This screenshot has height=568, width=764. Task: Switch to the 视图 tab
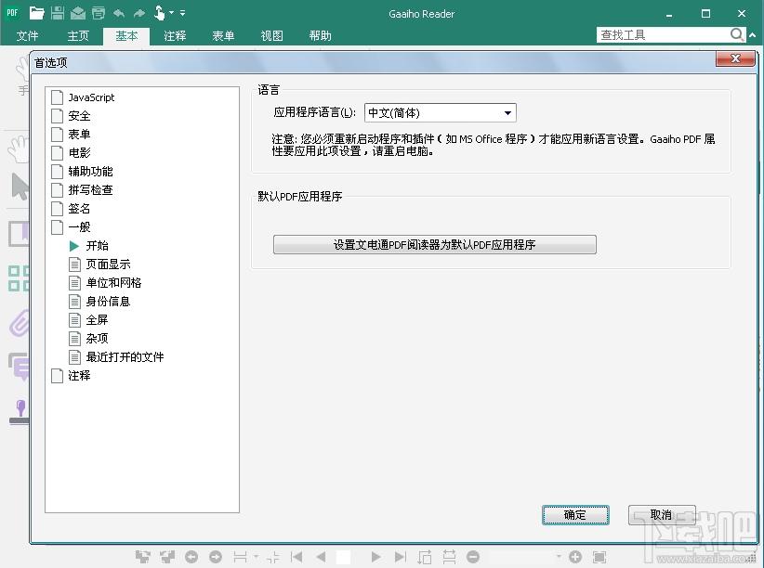(x=271, y=35)
